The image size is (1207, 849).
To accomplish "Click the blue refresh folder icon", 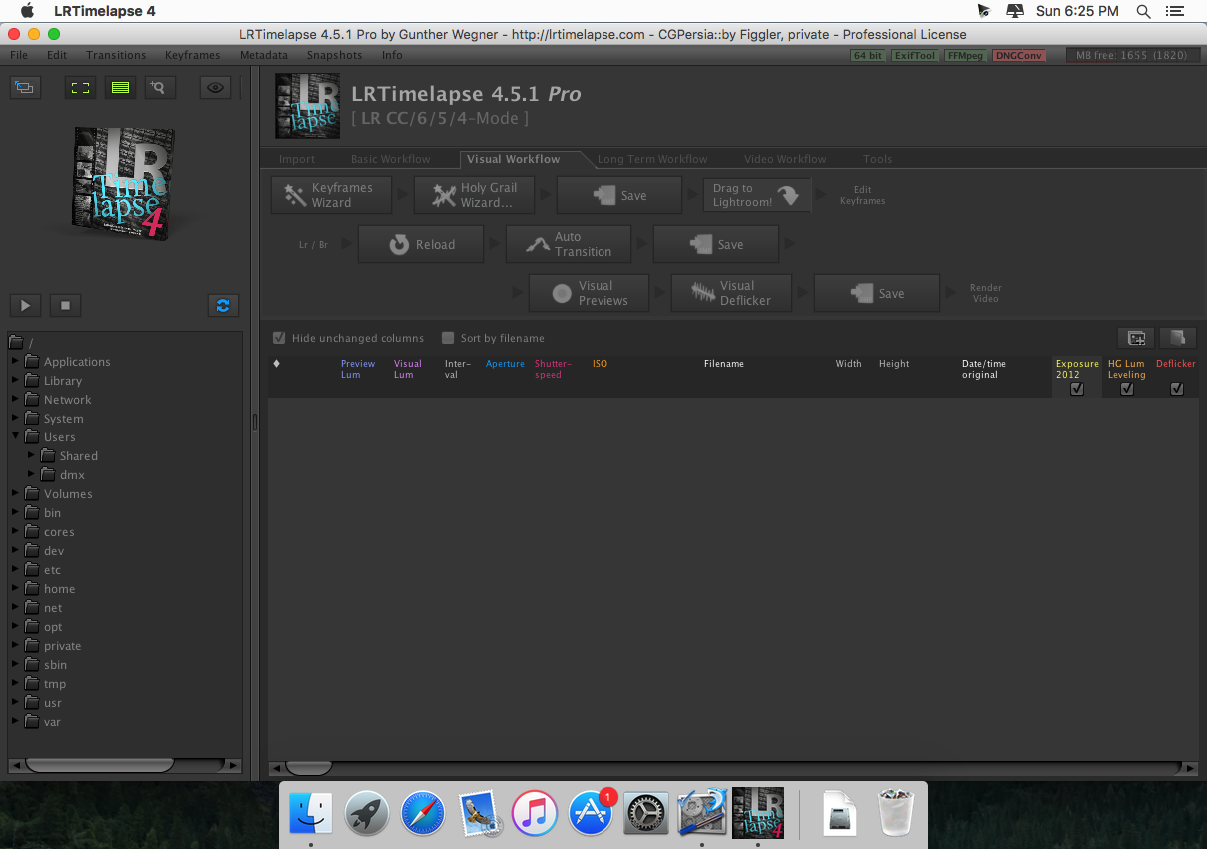I will click(223, 305).
